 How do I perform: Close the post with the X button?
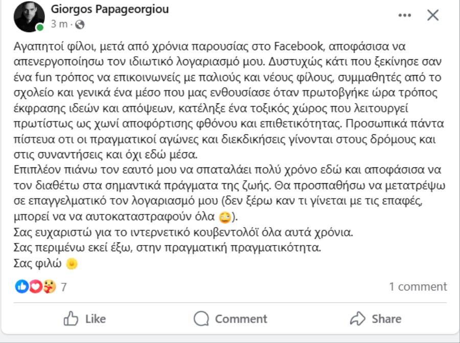click(x=432, y=15)
